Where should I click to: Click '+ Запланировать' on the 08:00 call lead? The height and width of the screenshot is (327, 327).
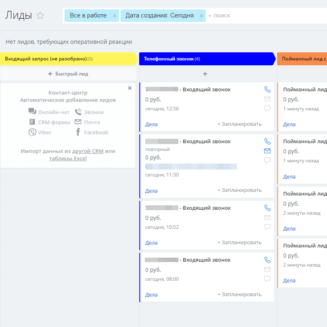point(239,295)
